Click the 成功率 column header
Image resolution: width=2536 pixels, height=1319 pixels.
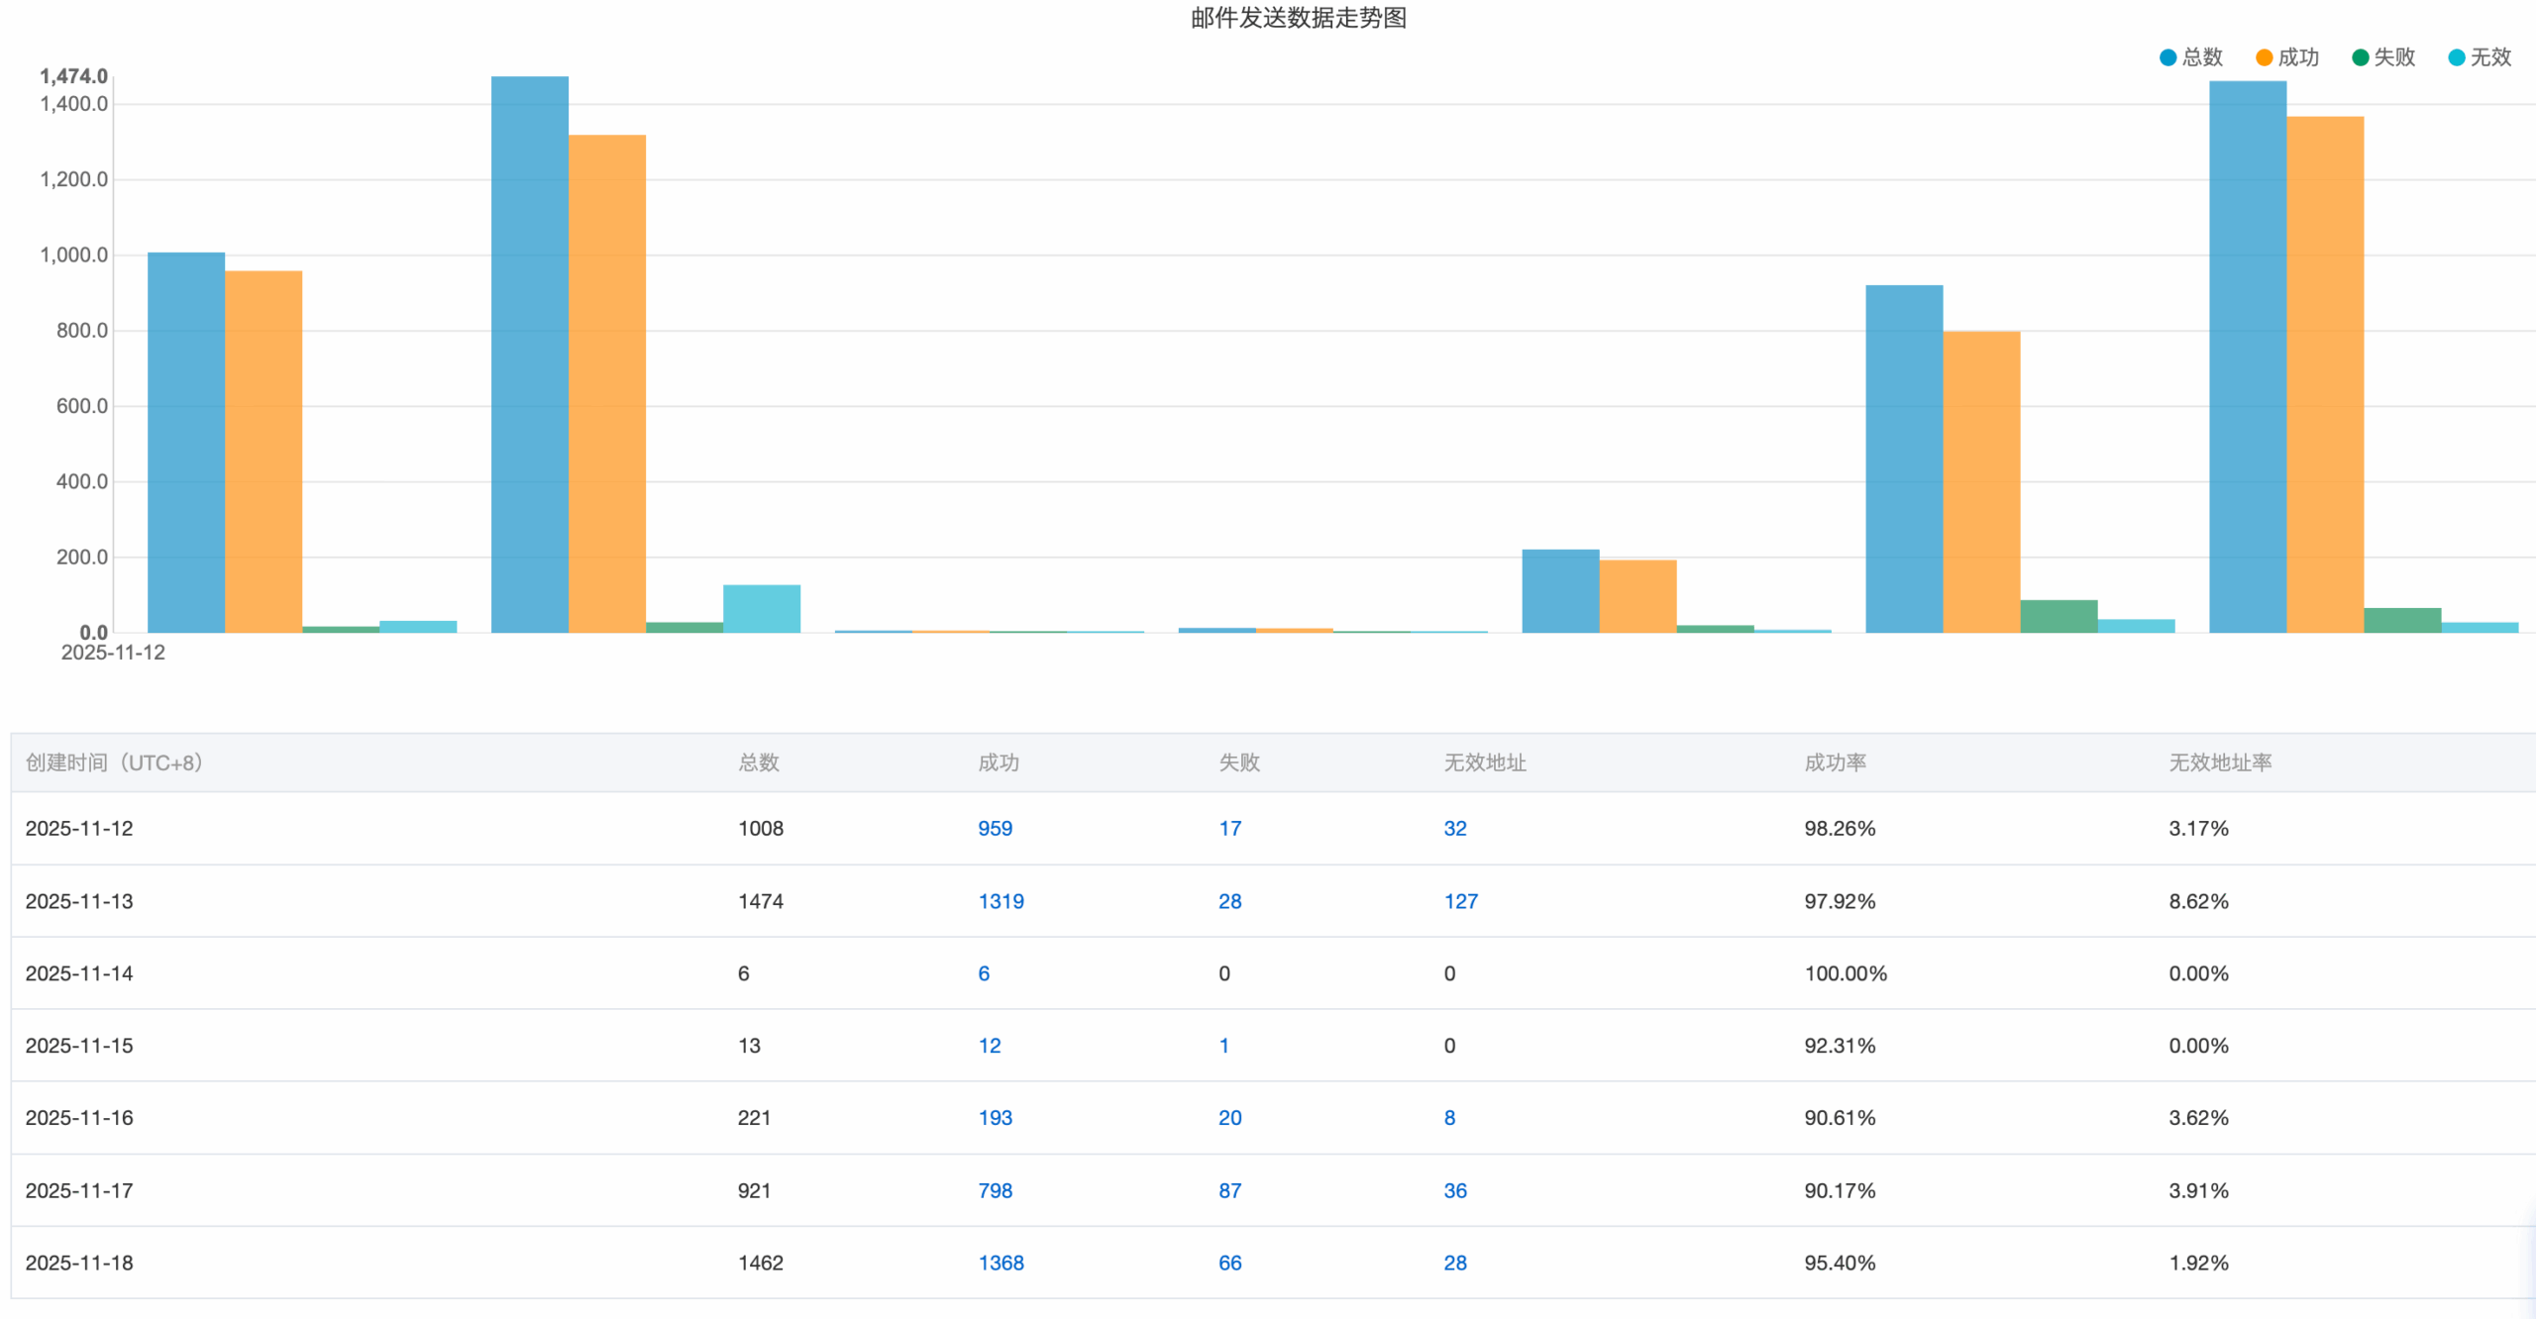(x=1835, y=762)
